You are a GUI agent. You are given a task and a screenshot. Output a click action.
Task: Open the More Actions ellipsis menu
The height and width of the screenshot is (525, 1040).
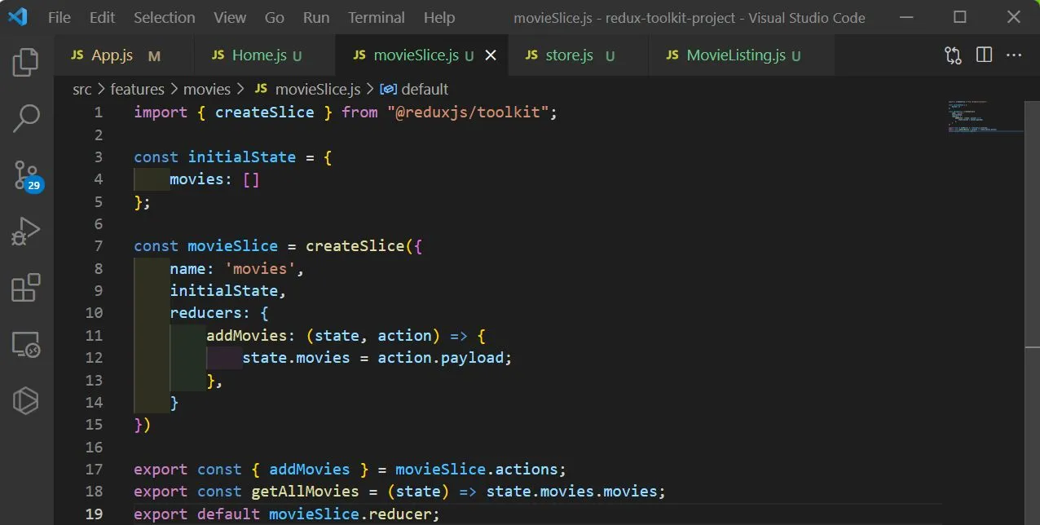[x=1014, y=55]
